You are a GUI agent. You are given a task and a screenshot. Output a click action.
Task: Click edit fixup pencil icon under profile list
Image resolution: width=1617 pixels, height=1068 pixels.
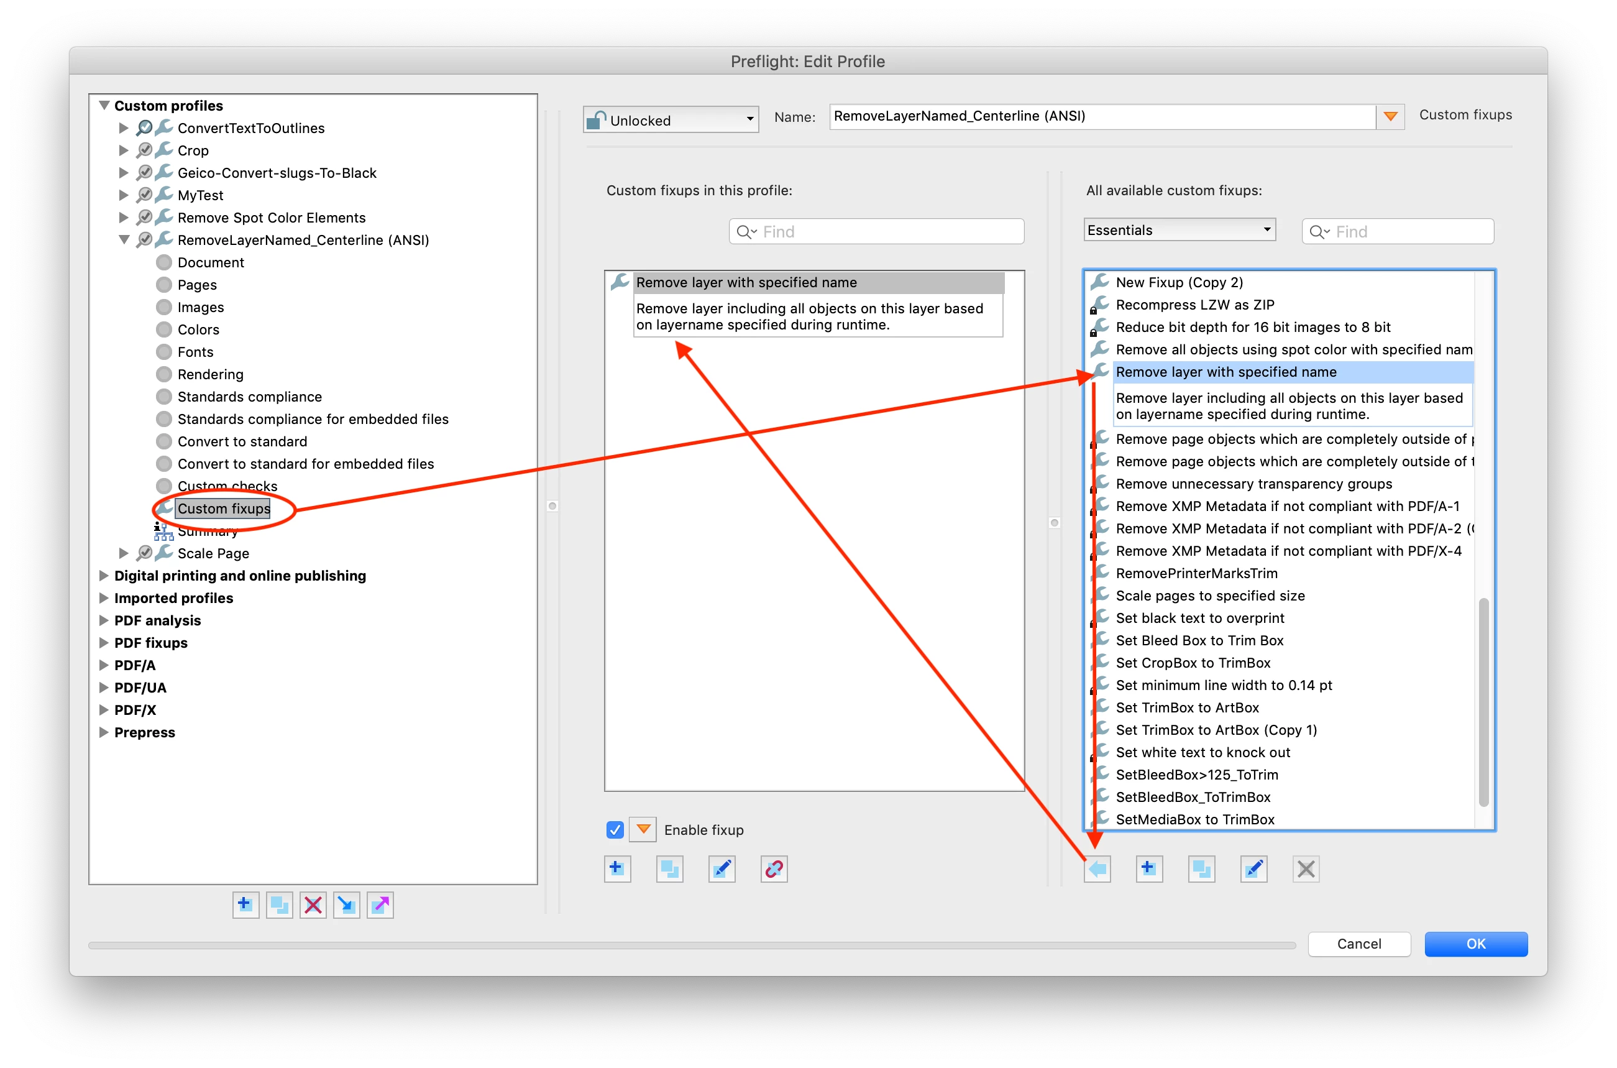click(721, 868)
